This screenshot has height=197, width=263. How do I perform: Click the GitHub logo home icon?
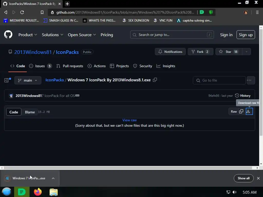point(8,35)
